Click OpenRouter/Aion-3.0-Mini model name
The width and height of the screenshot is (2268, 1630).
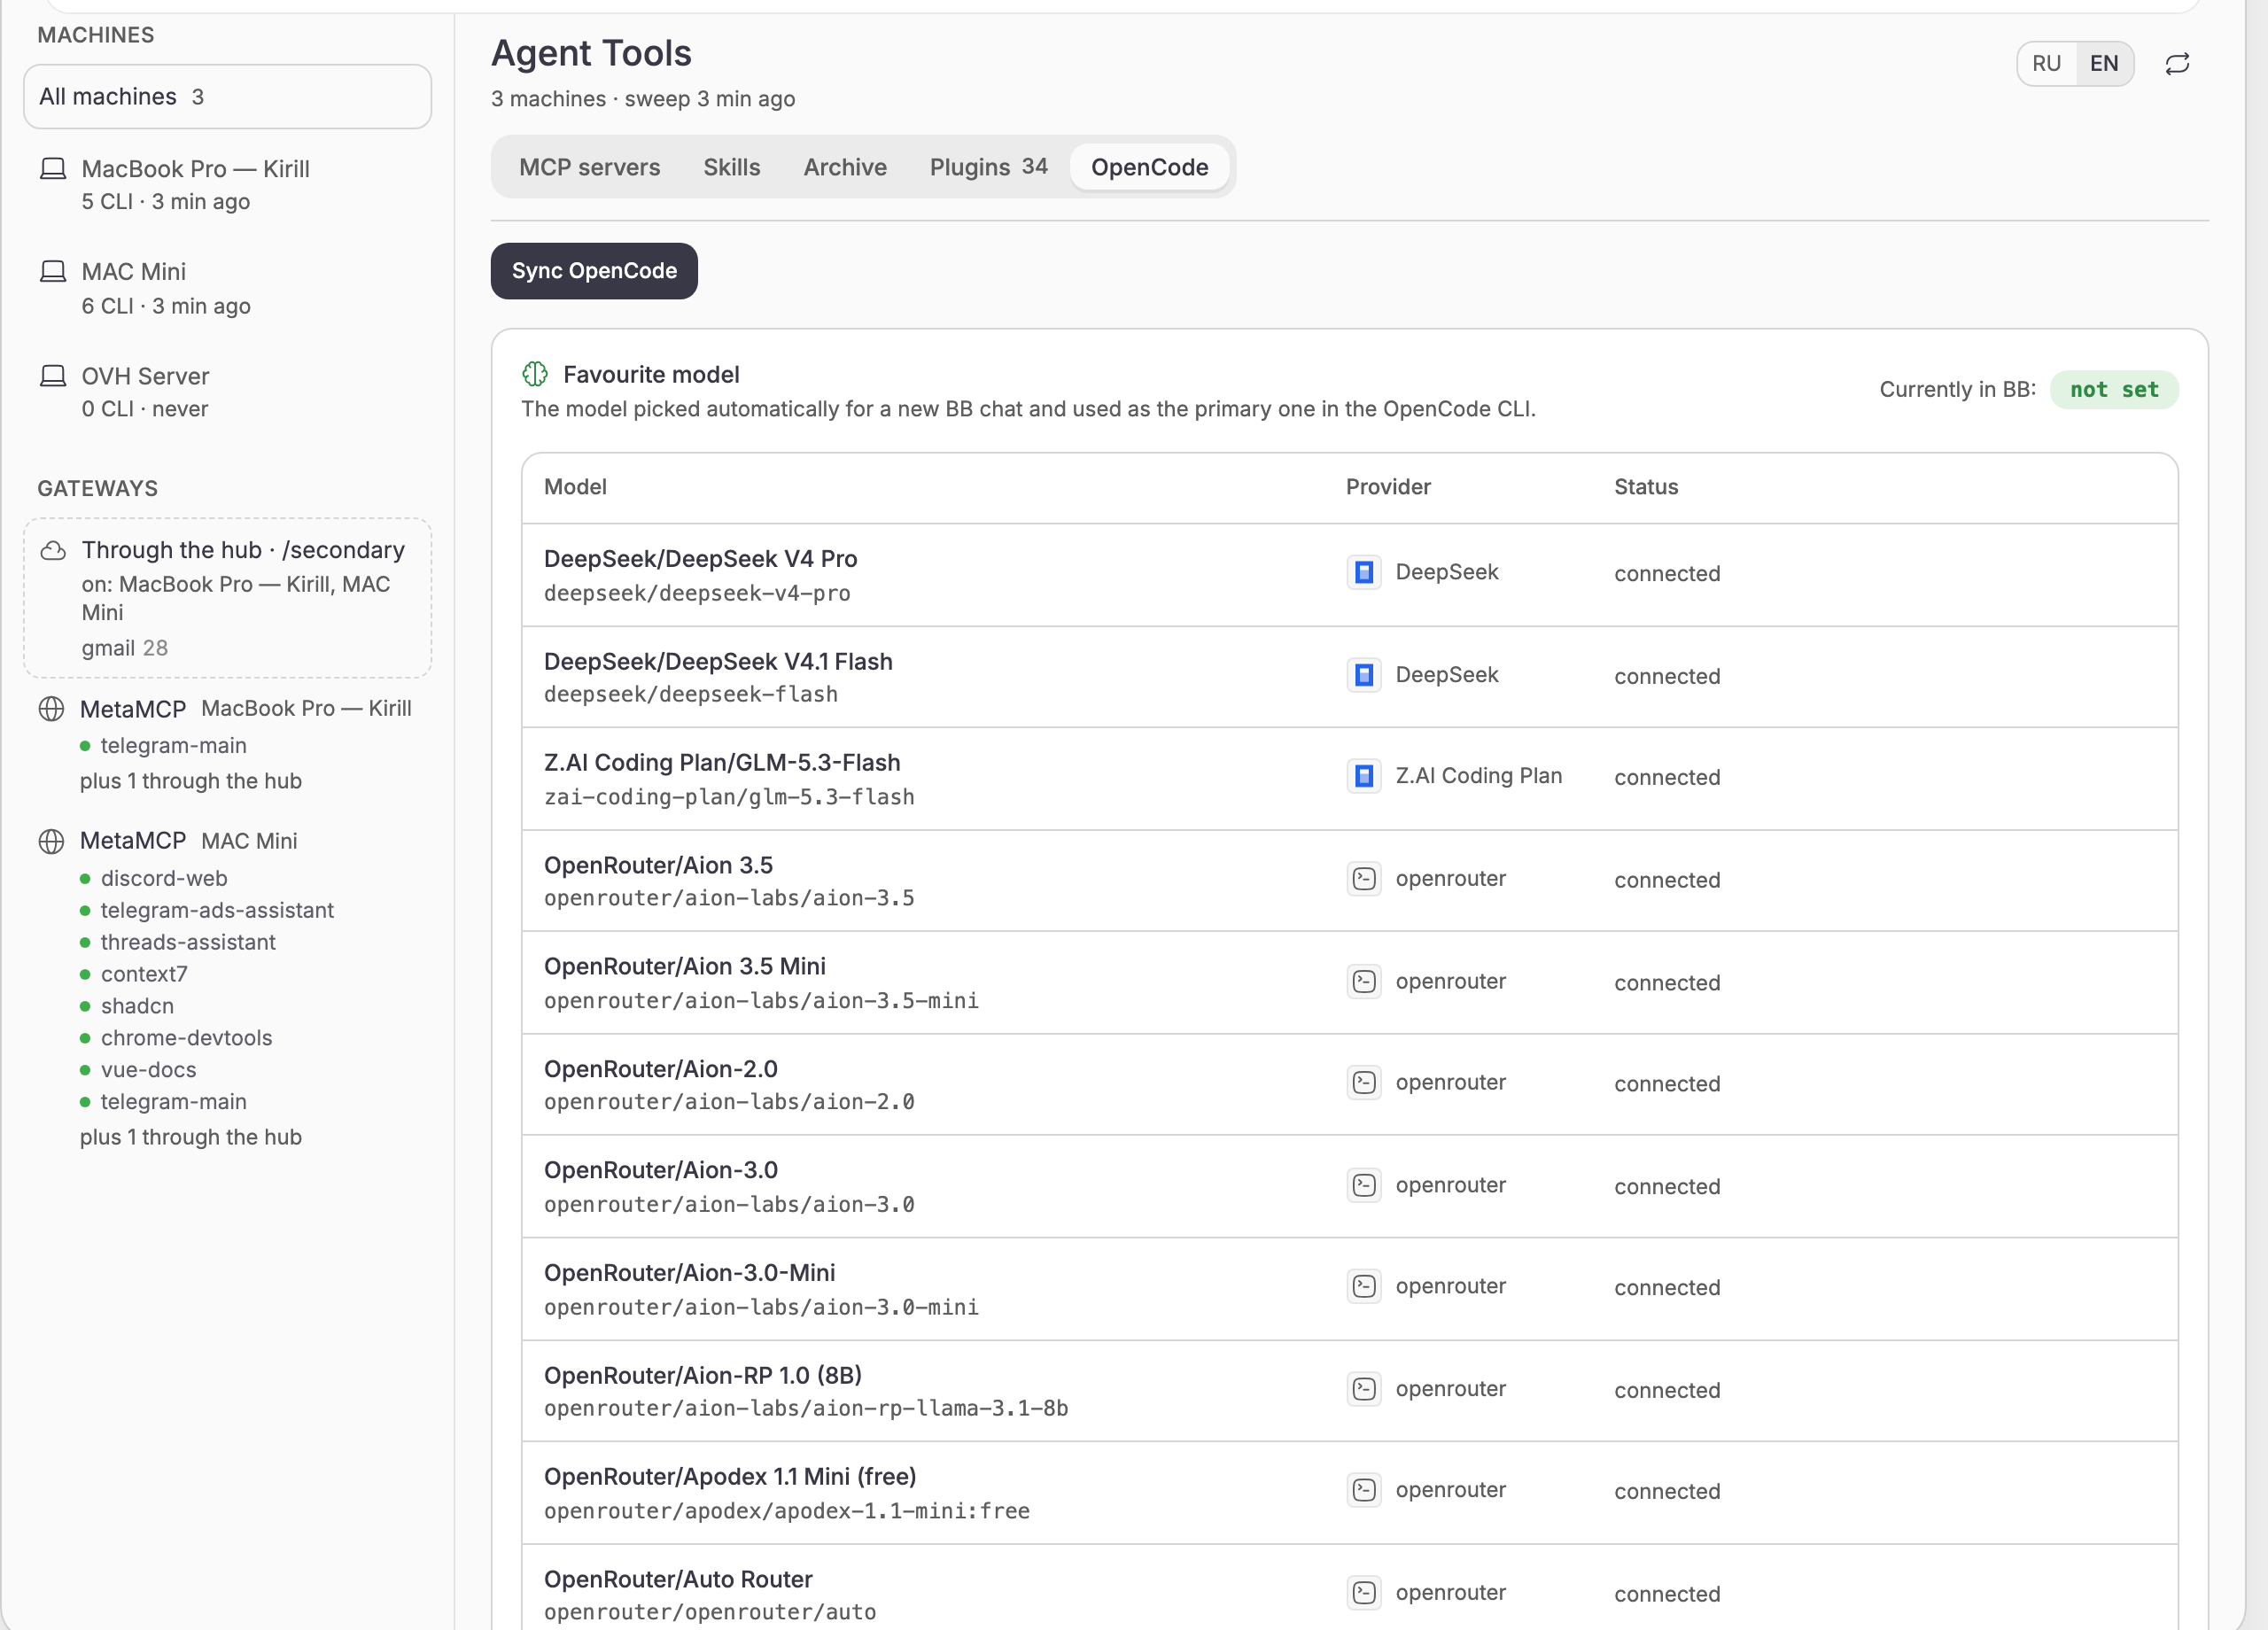[x=689, y=1273]
